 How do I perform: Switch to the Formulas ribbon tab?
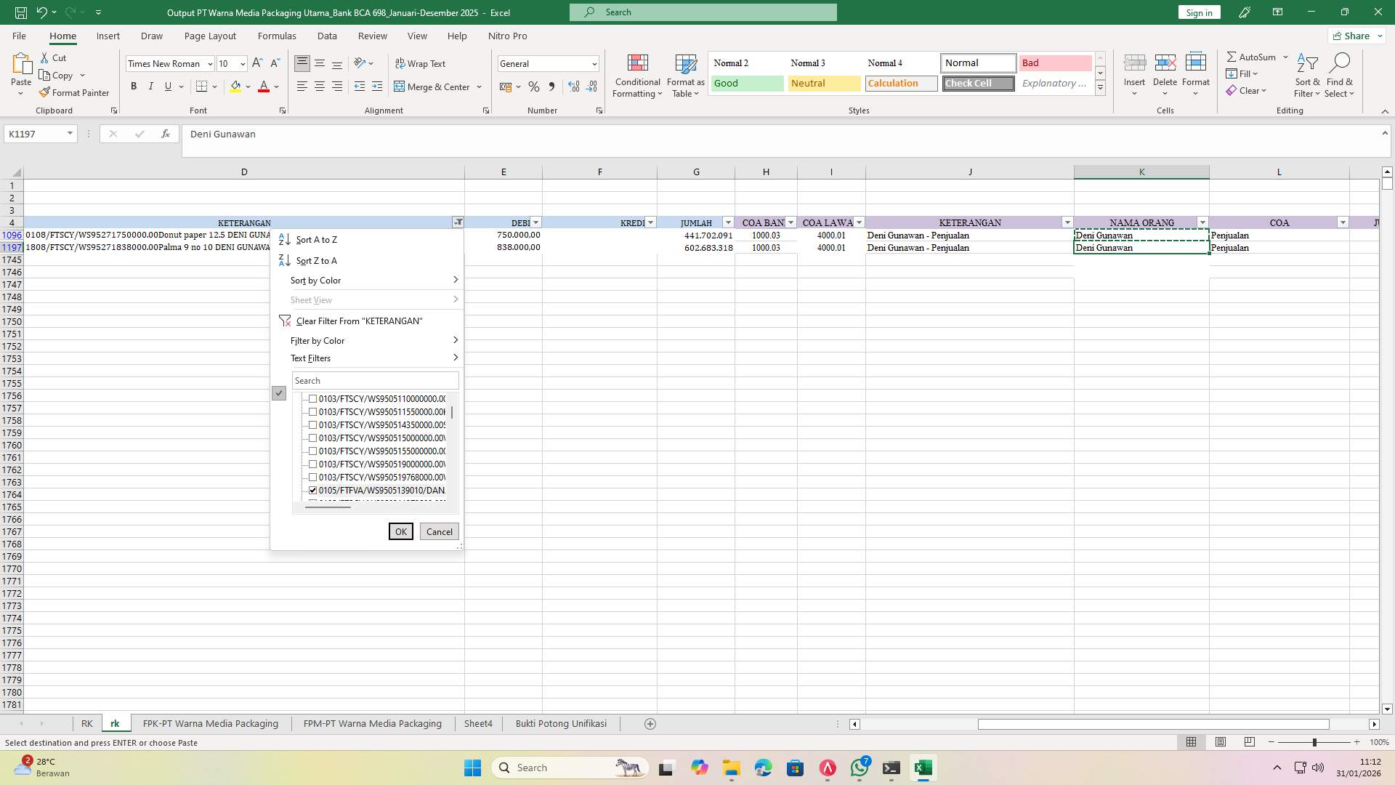click(277, 36)
